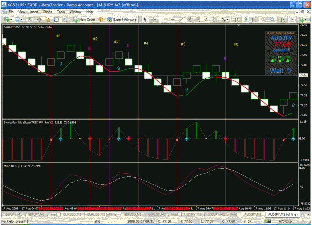Toggle Auto Scroll chart icon

point(283,19)
